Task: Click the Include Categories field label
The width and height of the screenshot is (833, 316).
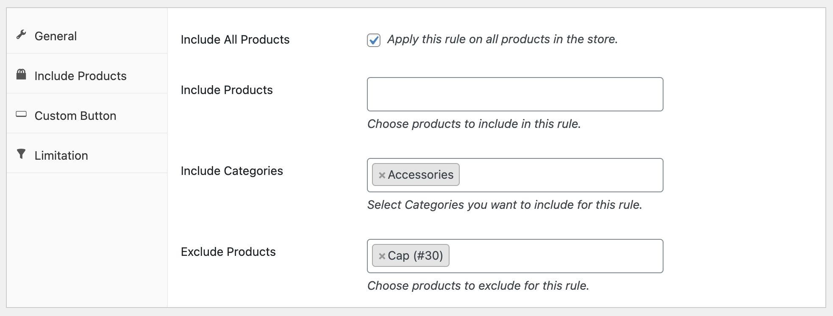Action: [x=232, y=171]
